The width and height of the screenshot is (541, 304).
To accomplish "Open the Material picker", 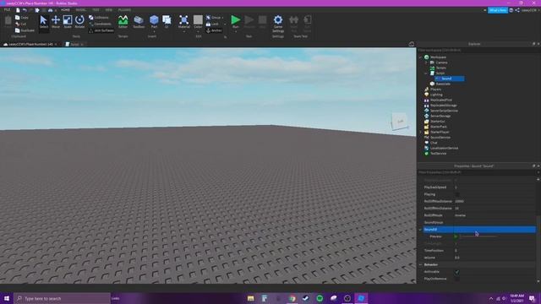I will 184,22.
